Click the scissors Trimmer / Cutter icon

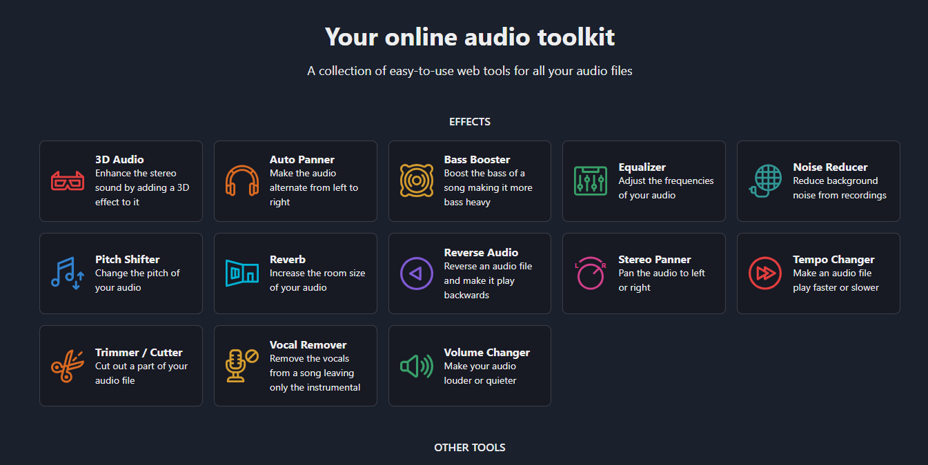68,366
